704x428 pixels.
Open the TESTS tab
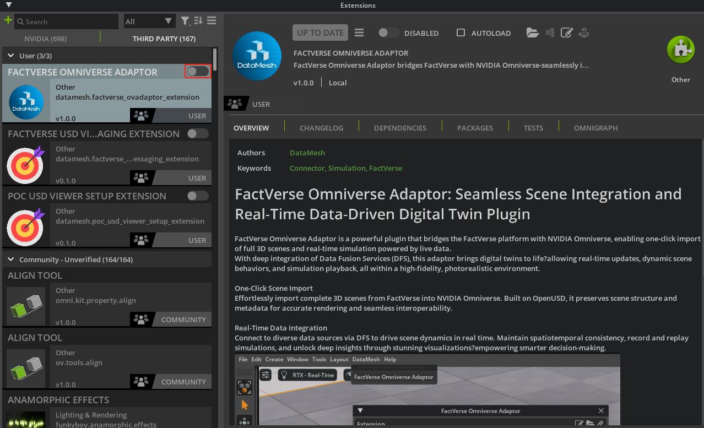pos(533,128)
